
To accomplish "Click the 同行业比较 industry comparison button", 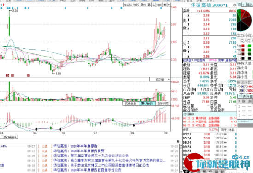I will (x=228, y=129).
